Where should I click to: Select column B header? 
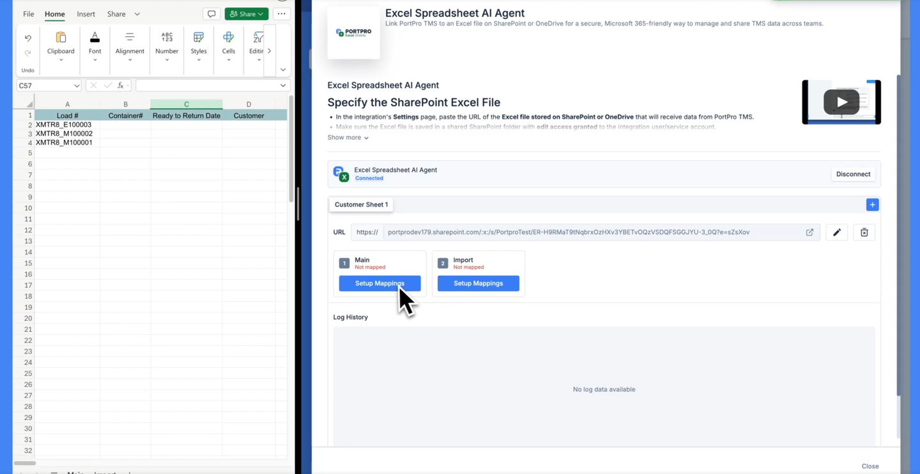pyautogui.click(x=125, y=104)
